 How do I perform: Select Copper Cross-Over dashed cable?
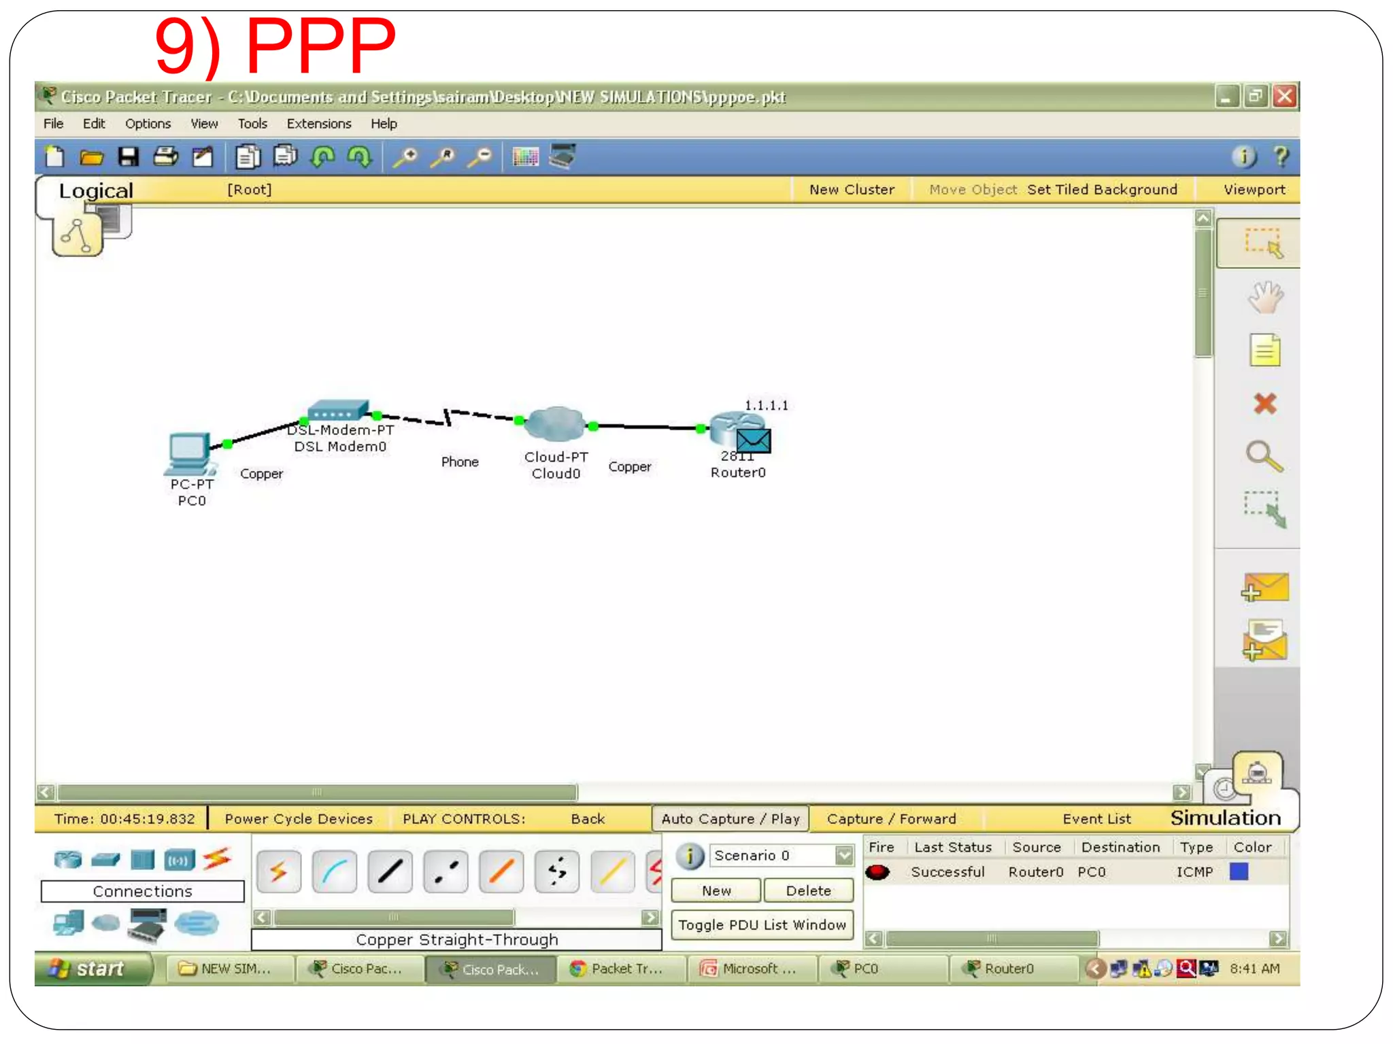coord(446,871)
